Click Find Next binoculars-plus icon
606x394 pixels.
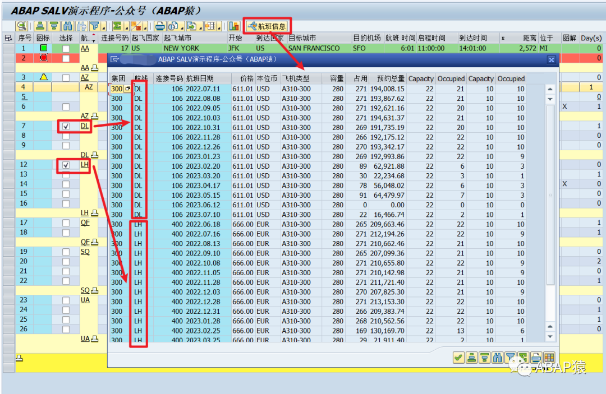point(81,26)
